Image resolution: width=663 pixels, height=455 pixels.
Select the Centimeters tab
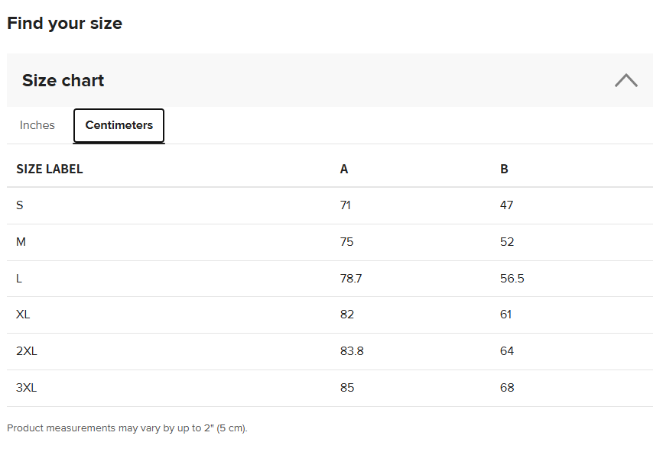click(x=119, y=125)
